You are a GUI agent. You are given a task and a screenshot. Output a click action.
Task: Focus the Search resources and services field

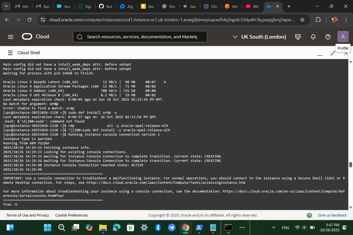(140, 37)
